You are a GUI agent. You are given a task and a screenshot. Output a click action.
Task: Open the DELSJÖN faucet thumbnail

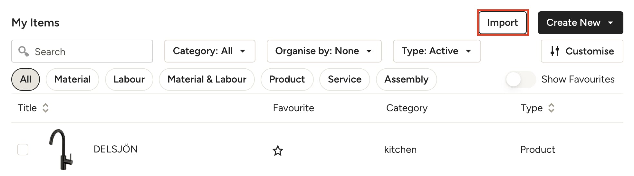61,150
